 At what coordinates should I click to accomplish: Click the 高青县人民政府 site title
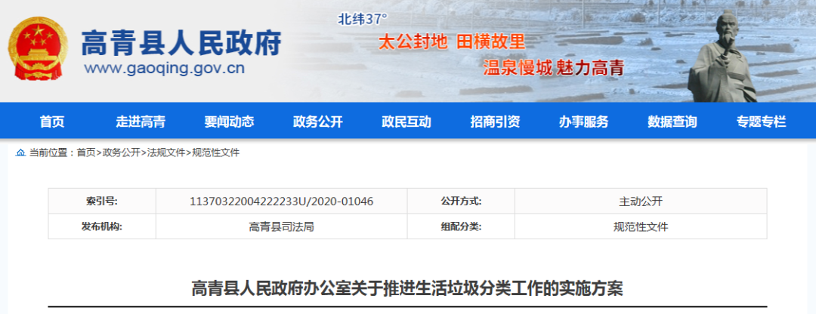(x=181, y=42)
